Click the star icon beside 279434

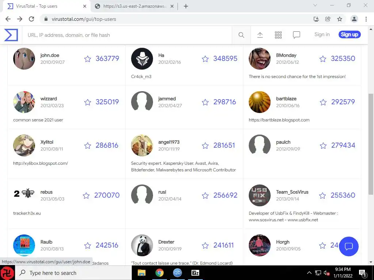tap(323, 145)
